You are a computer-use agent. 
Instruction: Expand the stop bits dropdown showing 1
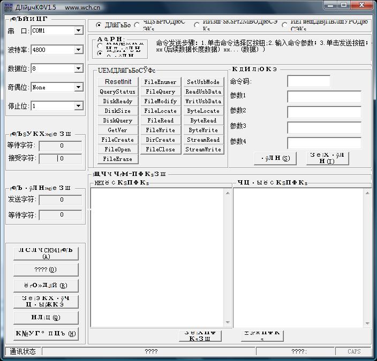click(x=78, y=106)
